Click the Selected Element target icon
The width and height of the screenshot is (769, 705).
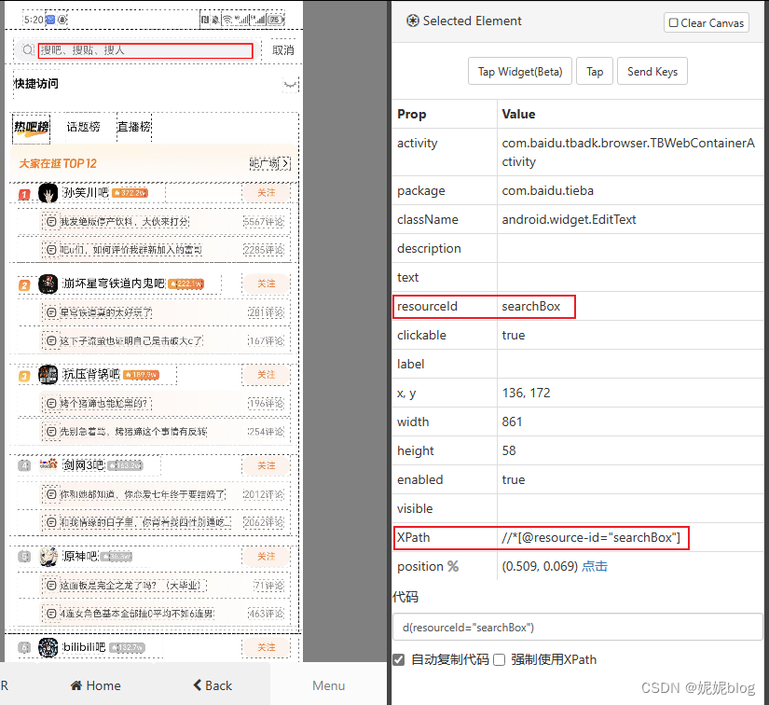coord(413,21)
